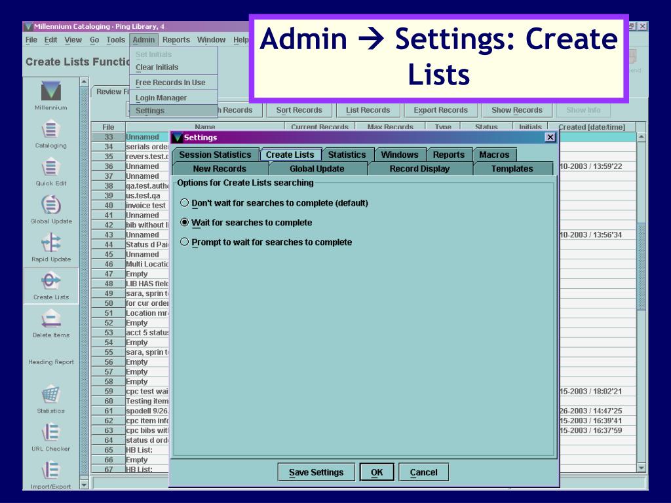The image size is (671, 503).
Task: Select file row 59 cpc test
Action: tap(130, 392)
